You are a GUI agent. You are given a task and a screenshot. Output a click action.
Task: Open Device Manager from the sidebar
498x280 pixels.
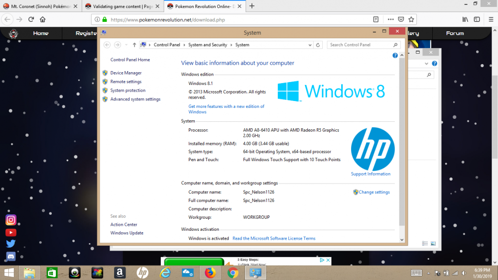click(125, 73)
